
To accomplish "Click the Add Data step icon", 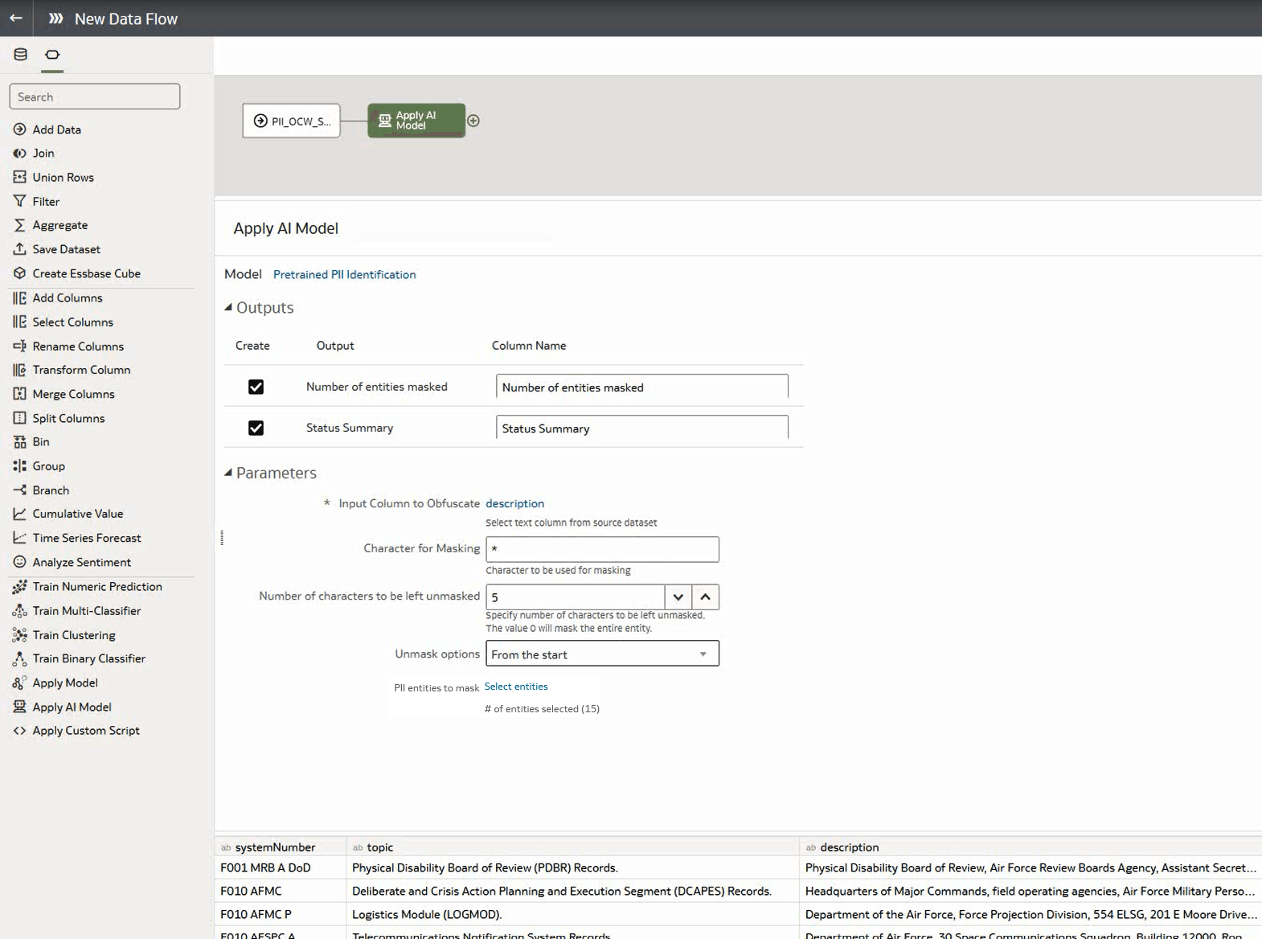I will (x=20, y=129).
